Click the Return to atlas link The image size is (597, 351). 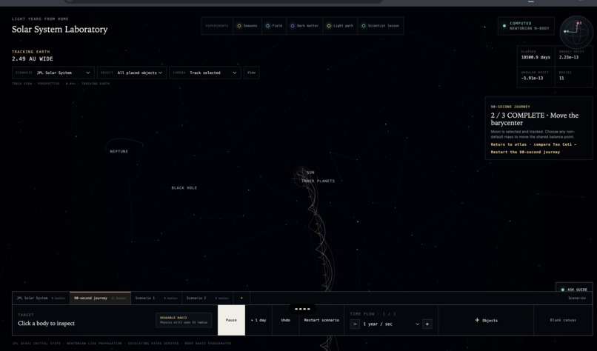pyautogui.click(x=508, y=144)
